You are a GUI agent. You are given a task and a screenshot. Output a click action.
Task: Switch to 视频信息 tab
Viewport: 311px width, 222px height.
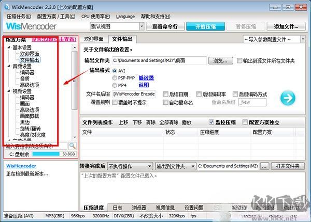[x=165, y=208]
